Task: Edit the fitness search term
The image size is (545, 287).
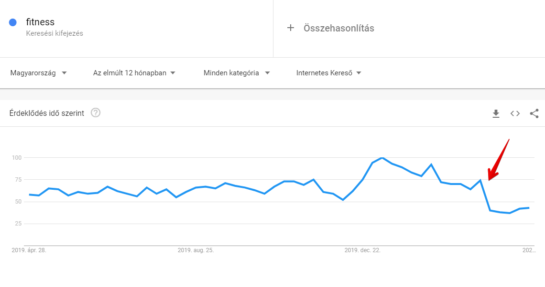Action: 40,22
